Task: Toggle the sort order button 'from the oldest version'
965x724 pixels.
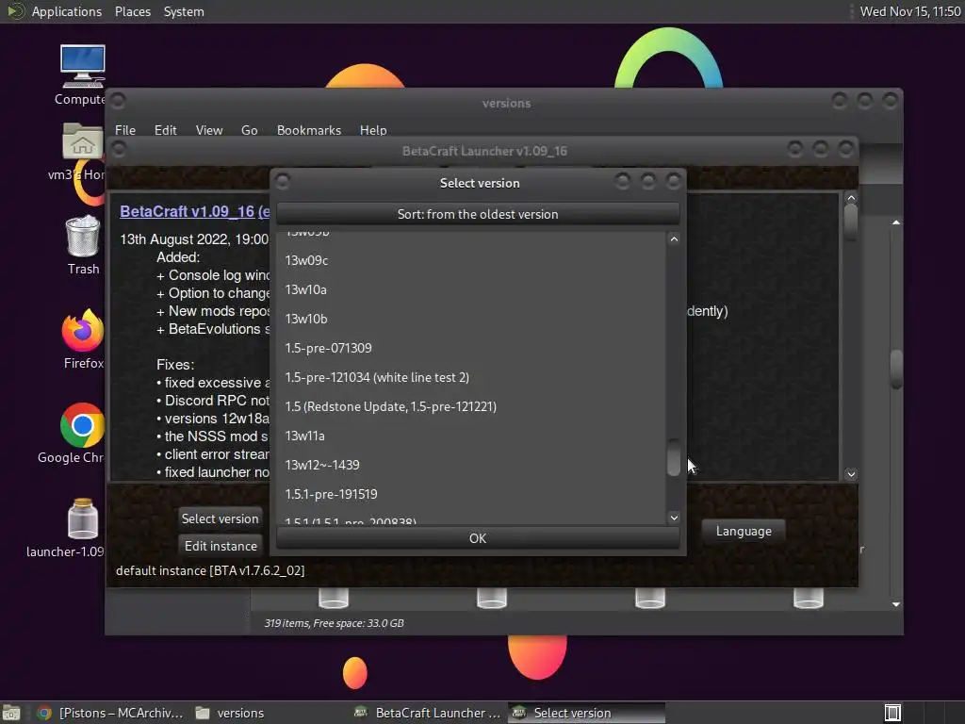Action: pyautogui.click(x=478, y=214)
